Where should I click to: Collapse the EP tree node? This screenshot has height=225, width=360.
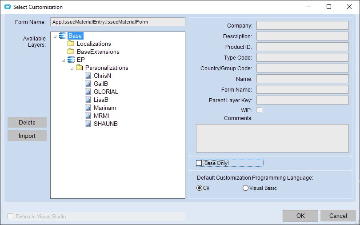[64, 60]
